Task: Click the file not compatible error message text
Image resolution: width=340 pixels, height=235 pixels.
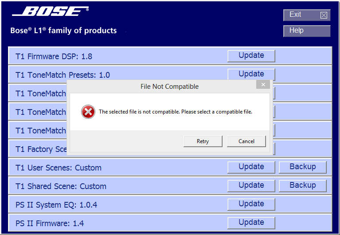Action: click(x=175, y=112)
